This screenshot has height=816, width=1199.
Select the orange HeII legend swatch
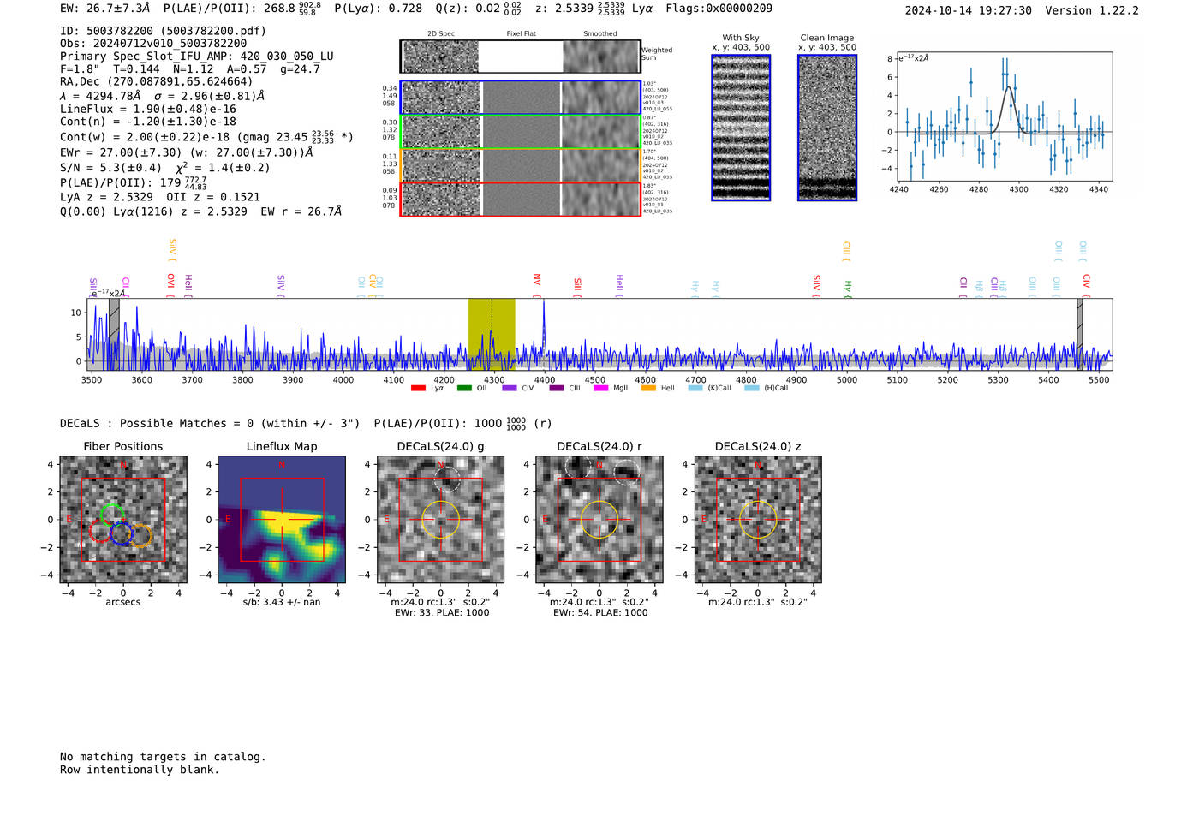(x=648, y=388)
